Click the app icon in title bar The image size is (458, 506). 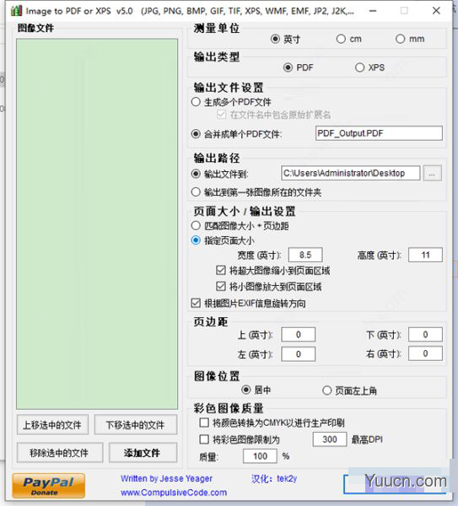[17, 11]
